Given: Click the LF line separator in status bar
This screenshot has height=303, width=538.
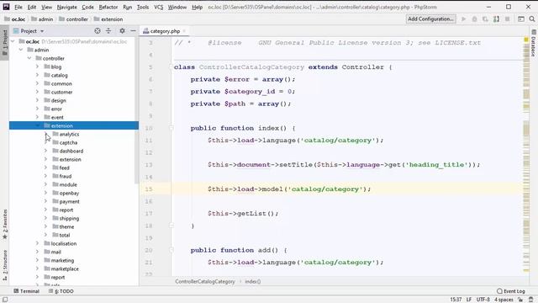Looking at the screenshot, I should (469, 300).
